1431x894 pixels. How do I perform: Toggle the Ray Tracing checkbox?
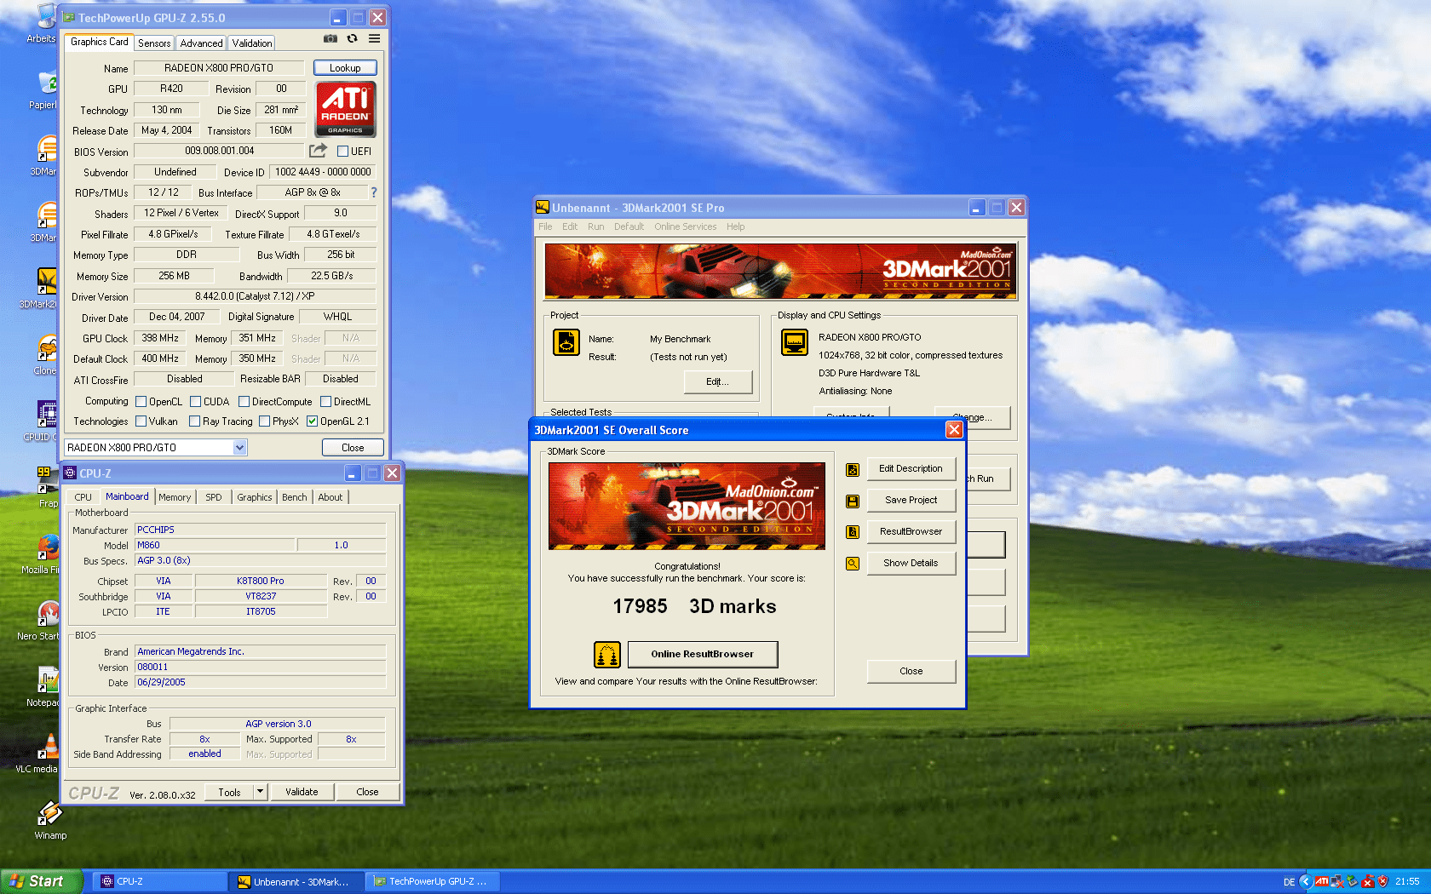(x=194, y=421)
